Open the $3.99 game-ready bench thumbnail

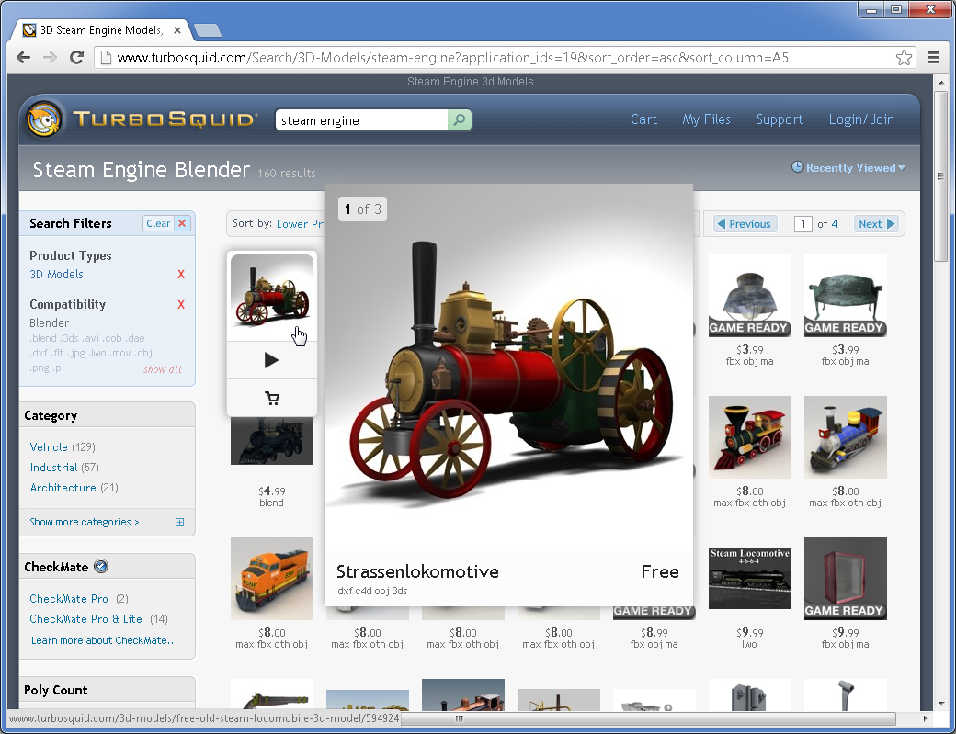click(x=845, y=296)
